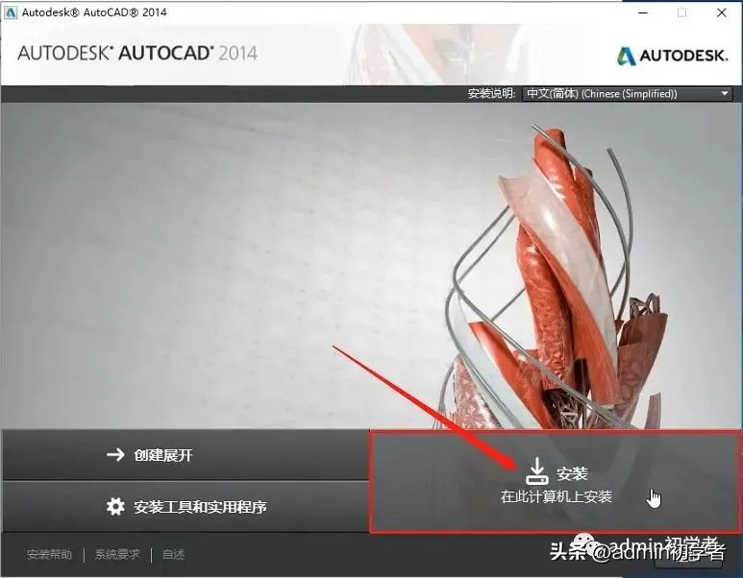
Task: Click the AutoCAD icon in title bar
Action: point(11,12)
